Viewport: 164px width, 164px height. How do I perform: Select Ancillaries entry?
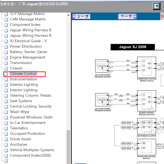(x=18, y=144)
